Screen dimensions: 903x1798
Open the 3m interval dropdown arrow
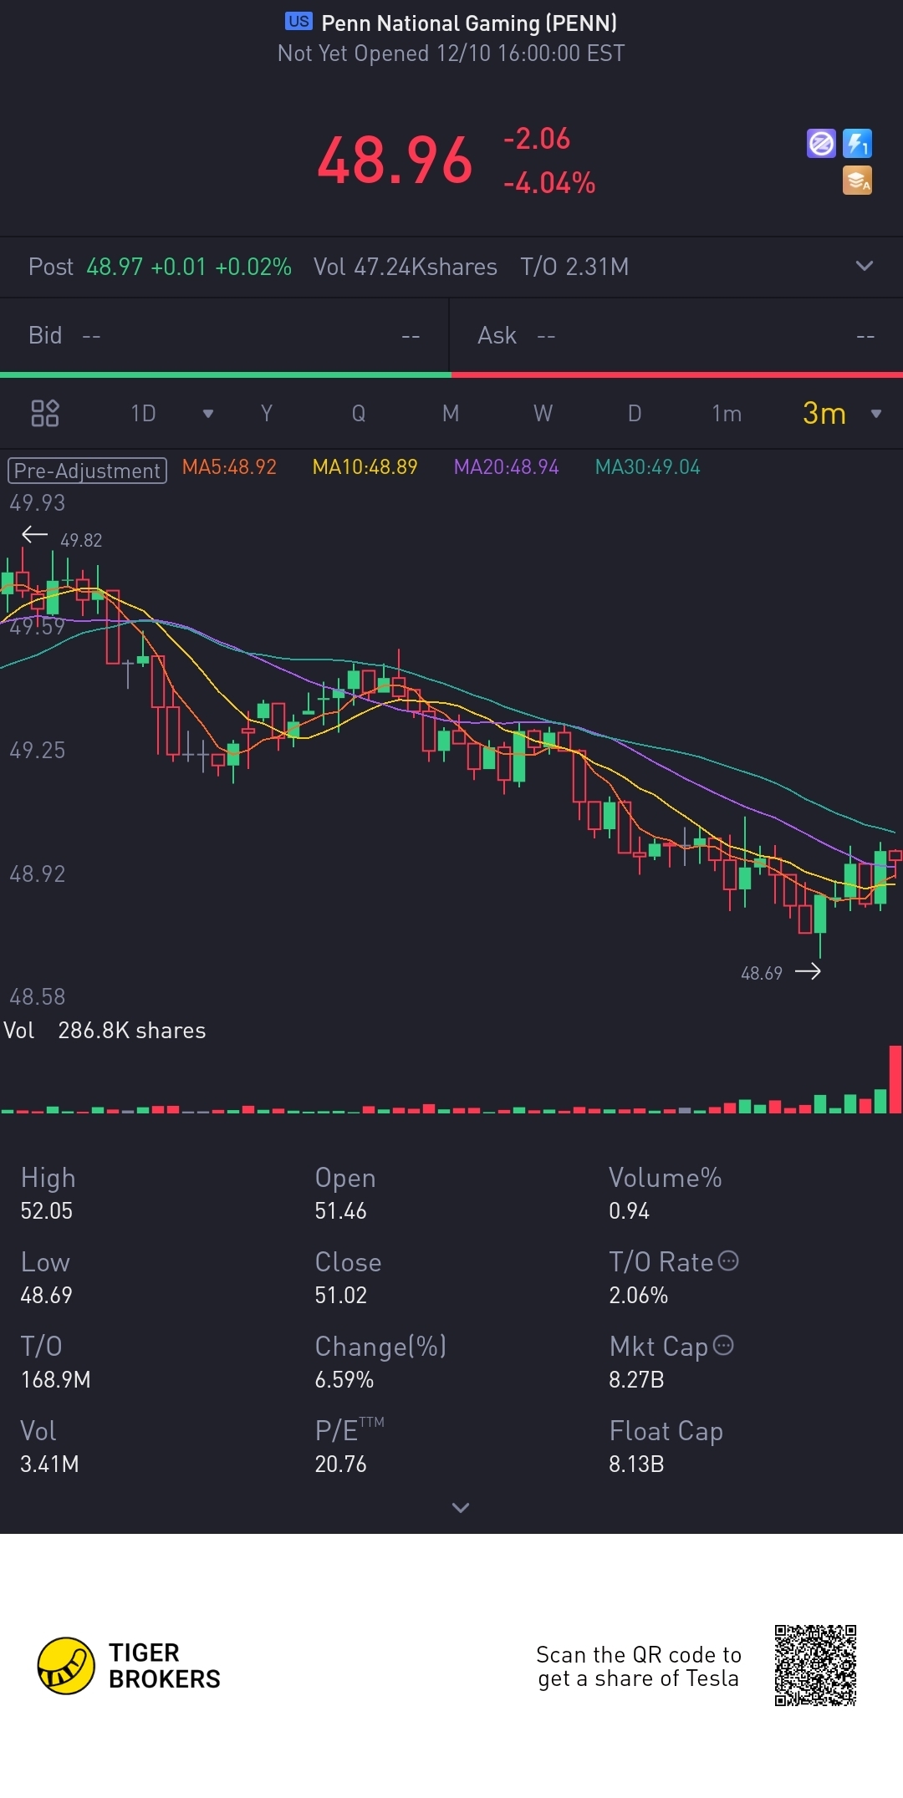coord(876,414)
